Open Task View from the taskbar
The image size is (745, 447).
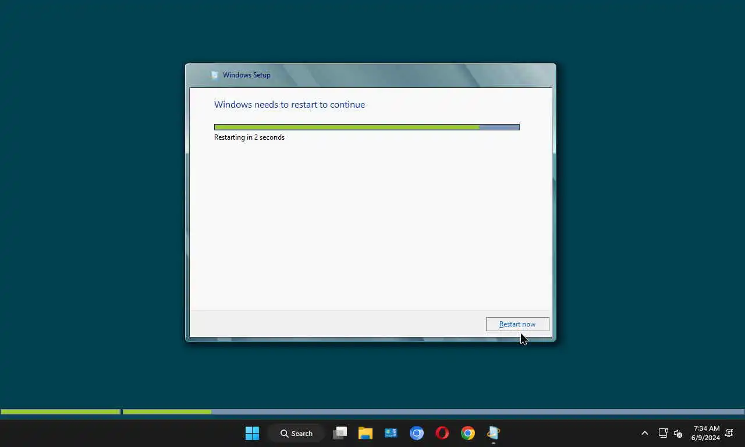point(340,433)
